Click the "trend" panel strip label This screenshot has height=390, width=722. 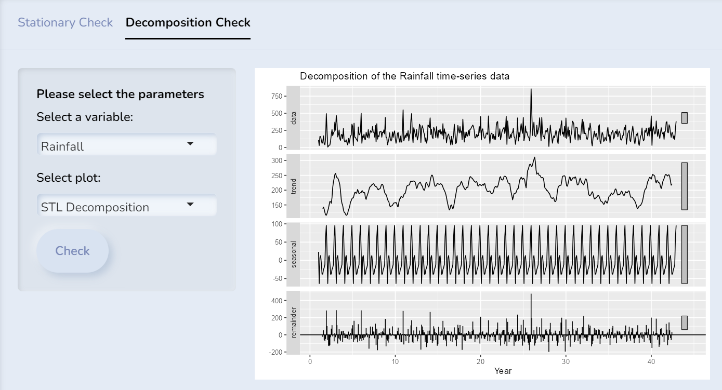[293, 186]
